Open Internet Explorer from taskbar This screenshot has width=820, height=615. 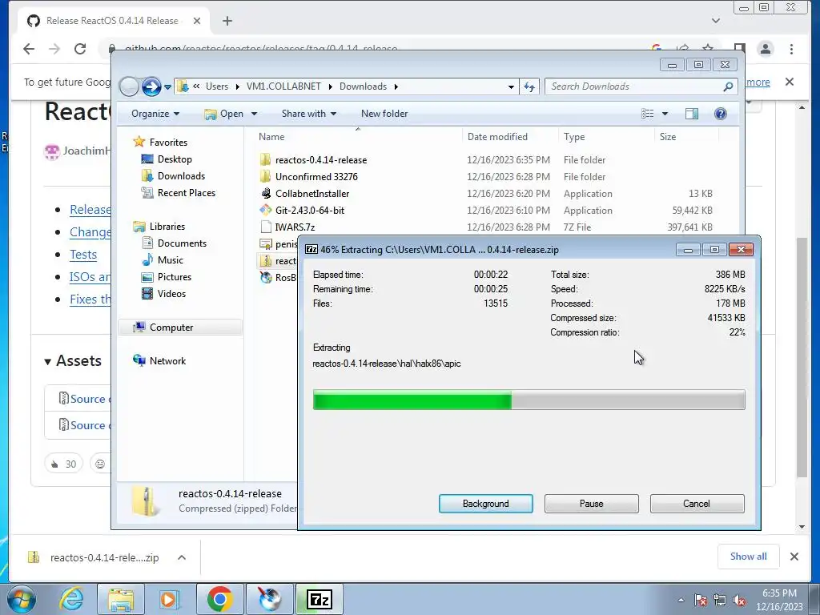pyautogui.click(x=71, y=599)
